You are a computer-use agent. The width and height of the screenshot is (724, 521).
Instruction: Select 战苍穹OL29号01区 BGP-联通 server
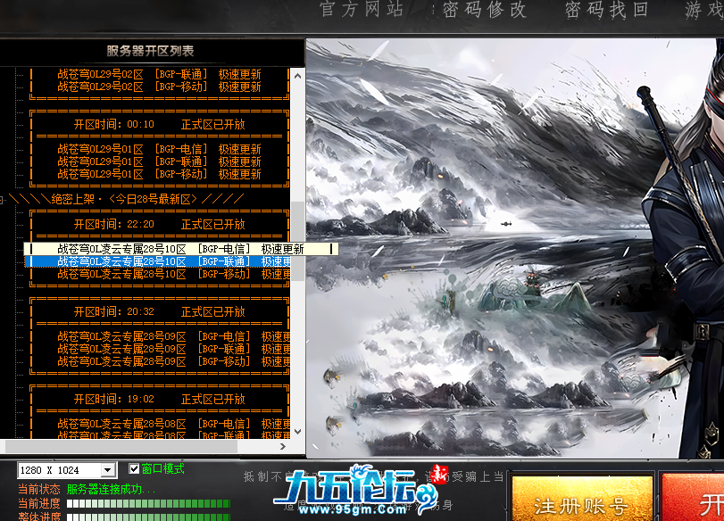[x=159, y=162]
